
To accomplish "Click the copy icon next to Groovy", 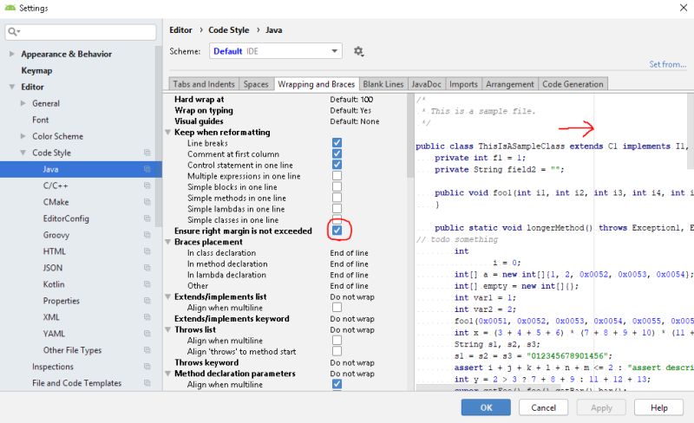I will coord(147,235).
